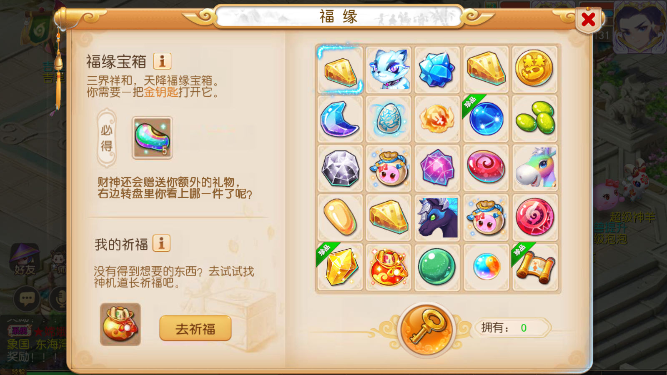Screen dimensions: 667x375
Task: Select the blue star orb 珍品 prize
Action: (486, 119)
